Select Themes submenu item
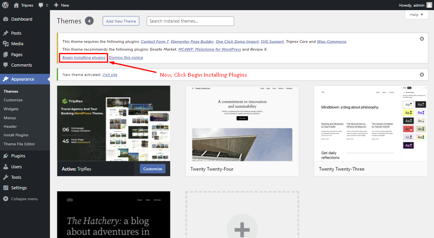434x238 pixels. coord(11,92)
